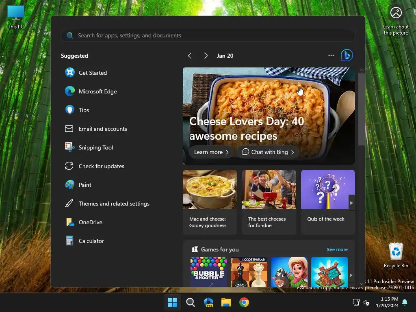Viewport: 416px width, 312px height.
Task: Open Bing chat icon in search panel
Action: [347, 55]
